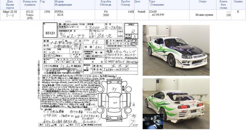Open the auction sheet scan for lot 65121
246x130 pixels.
tap(88, 75)
